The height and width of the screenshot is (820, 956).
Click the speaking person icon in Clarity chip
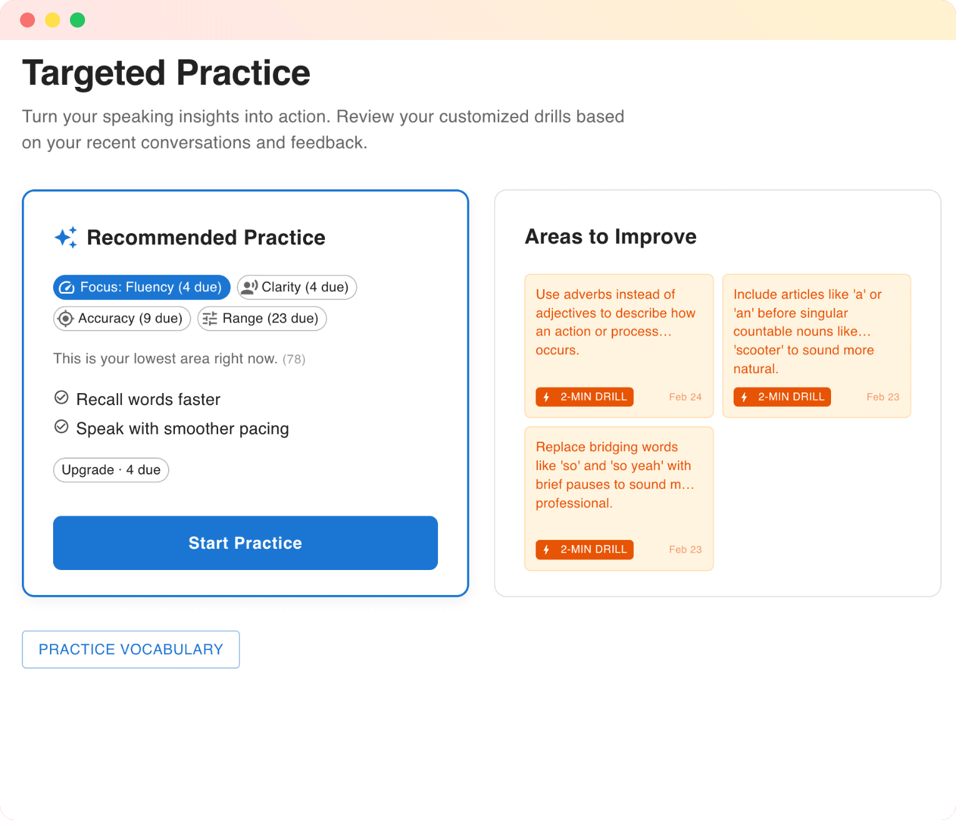coord(249,287)
